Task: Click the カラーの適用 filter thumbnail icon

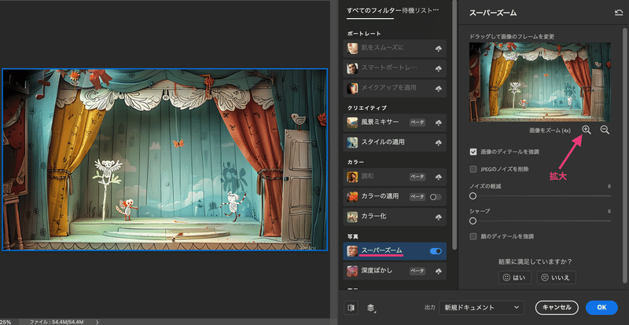Action: coord(352,197)
